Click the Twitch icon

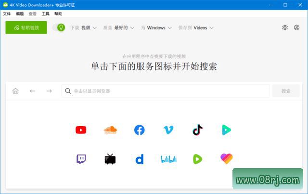coord(81,159)
